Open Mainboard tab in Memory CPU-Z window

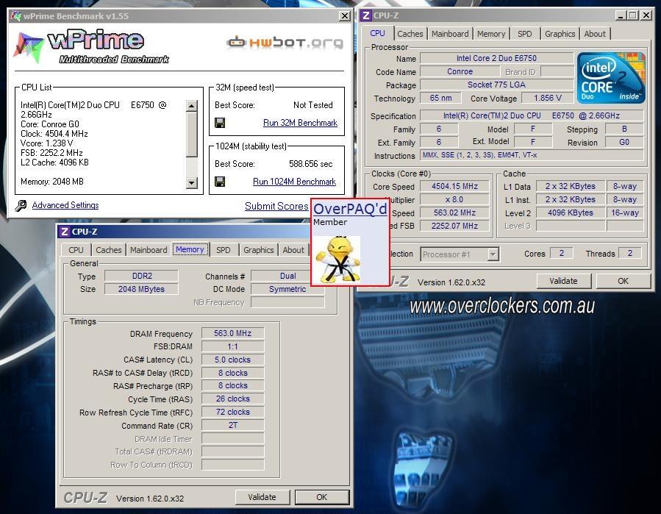(x=149, y=250)
